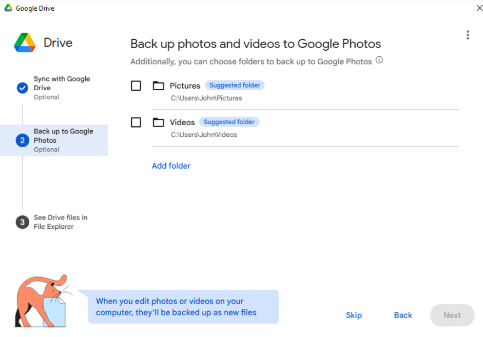The height and width of the screenshot is (337, 483).
Task: Click the completed step checkmark icon
Action: [x=22, y=88]
